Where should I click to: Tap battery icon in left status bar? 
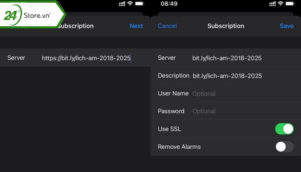click(x=139, y=3)
